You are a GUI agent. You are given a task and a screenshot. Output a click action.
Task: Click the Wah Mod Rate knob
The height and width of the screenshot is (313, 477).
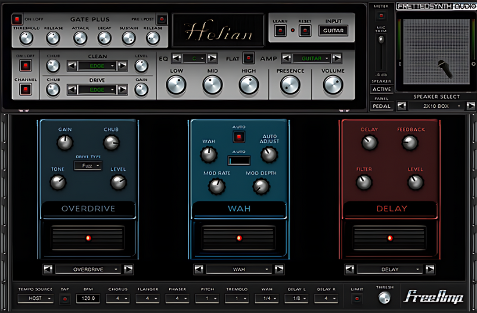(216, 186)
